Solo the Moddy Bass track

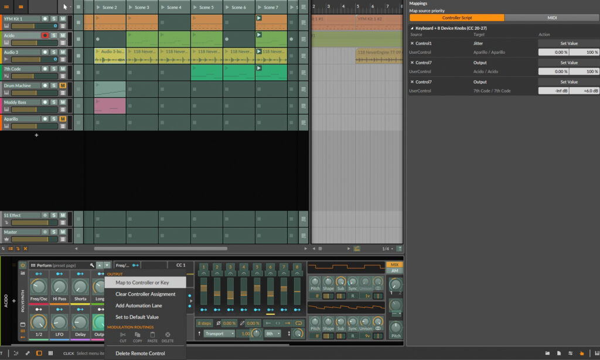pyautogui.click(x=53, y=102)
